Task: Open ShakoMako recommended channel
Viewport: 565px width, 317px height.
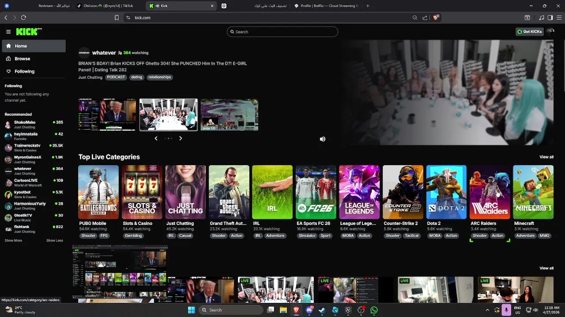Action: [34, 125]
